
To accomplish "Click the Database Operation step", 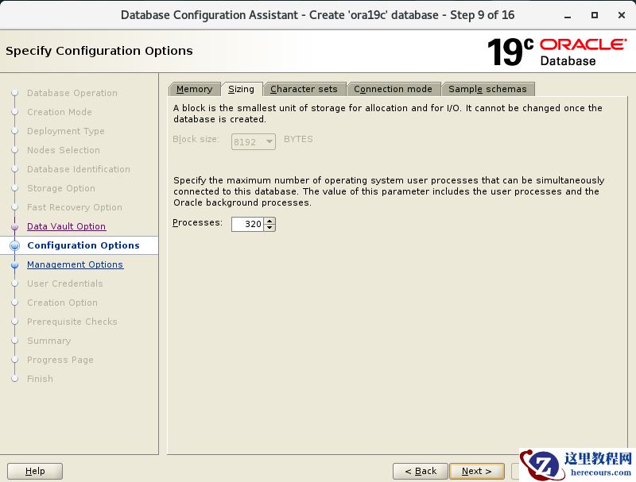I will (72, 93).
